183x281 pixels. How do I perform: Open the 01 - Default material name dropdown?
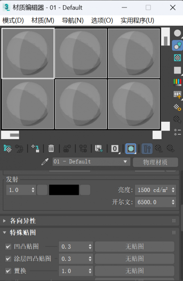91,162
